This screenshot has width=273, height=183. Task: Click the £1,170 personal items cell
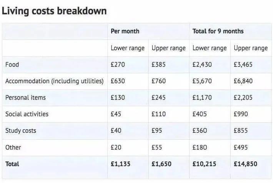(202, 98)
